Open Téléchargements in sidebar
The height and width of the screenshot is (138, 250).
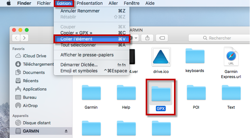tap(34, 64)
